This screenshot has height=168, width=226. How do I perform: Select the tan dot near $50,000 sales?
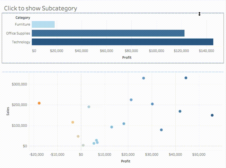click(x=78, y=136)
